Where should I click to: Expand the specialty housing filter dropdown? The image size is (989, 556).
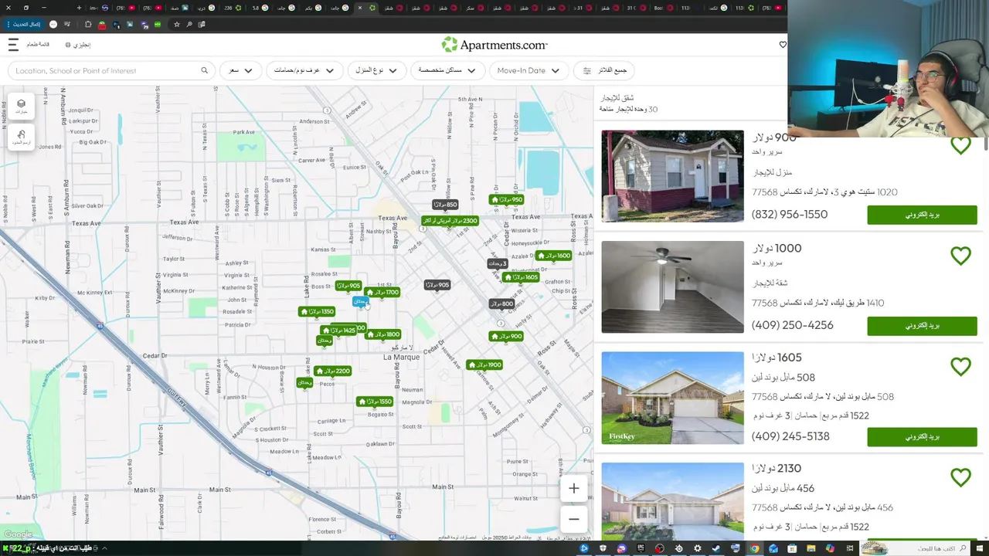pos(447,70)
